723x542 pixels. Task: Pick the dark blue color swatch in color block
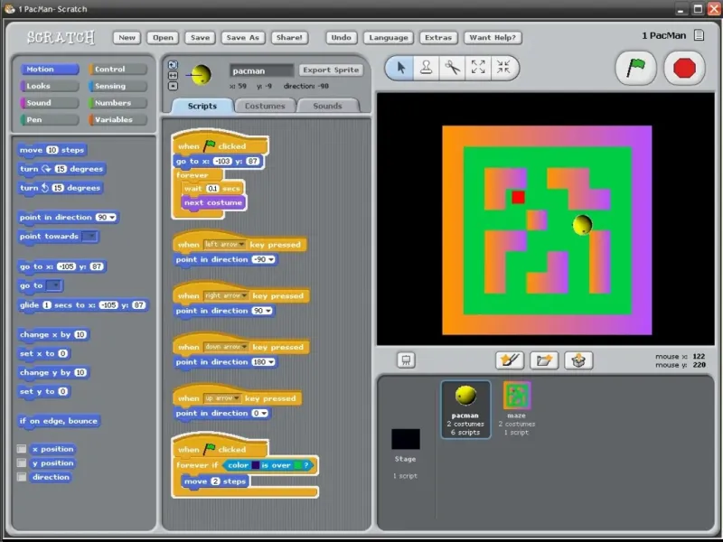click(255, 465)
